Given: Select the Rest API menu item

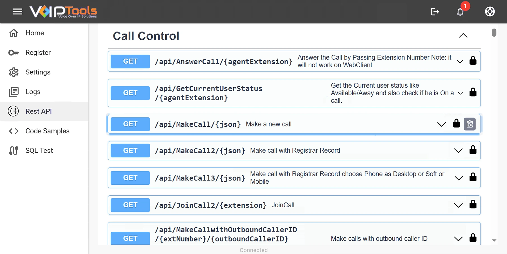Looking at the screenshot, I should [x=44, y=111].
